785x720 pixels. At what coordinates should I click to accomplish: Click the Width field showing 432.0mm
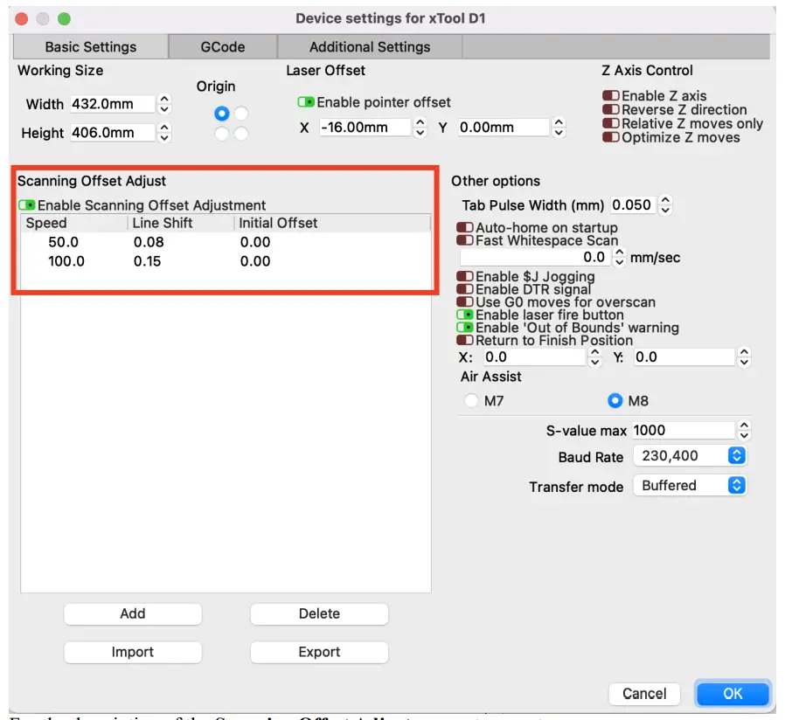point(112,104)
